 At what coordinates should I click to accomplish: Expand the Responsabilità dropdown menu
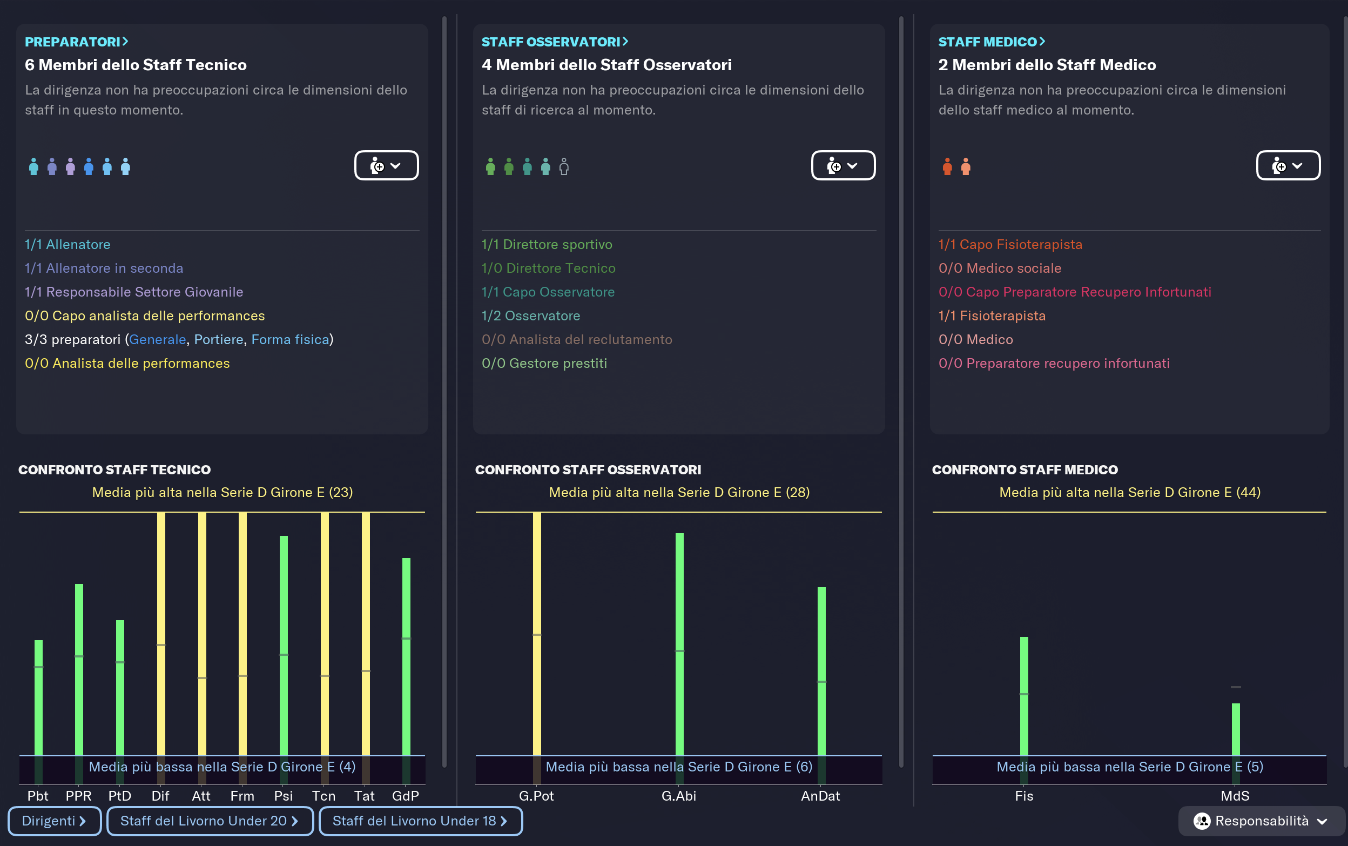coord(1322,821)
